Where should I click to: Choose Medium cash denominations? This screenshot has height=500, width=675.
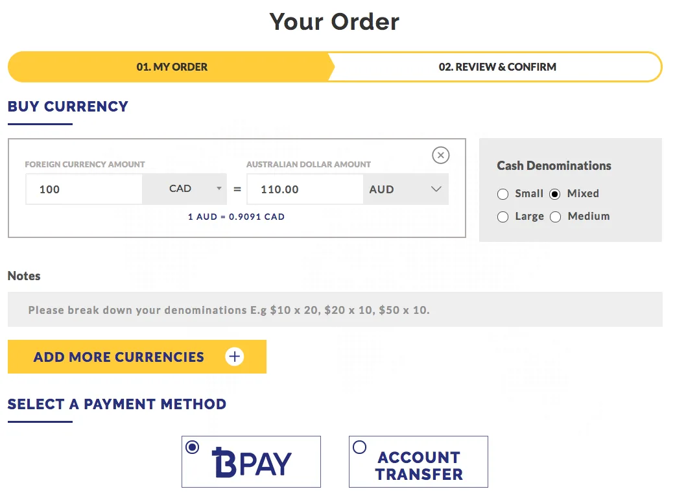(555, 217)
